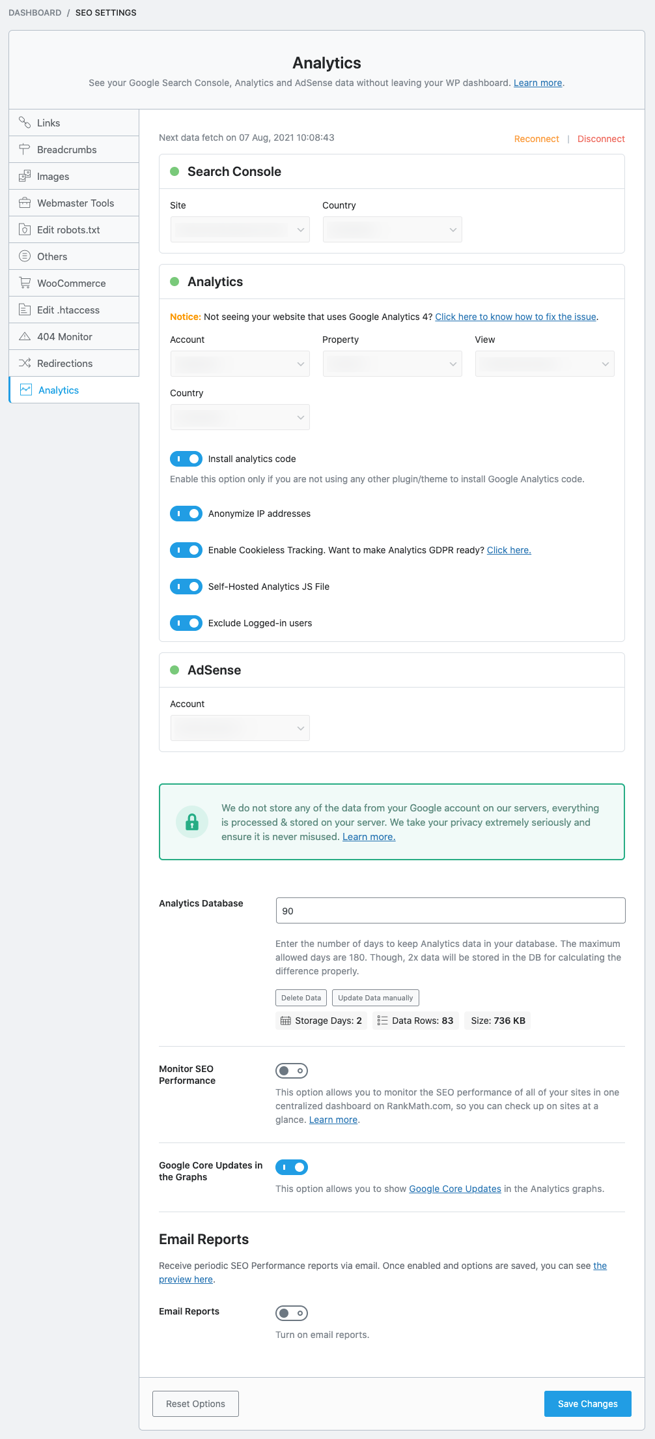Click the Save Changes button

click(x=587, y=1404)
